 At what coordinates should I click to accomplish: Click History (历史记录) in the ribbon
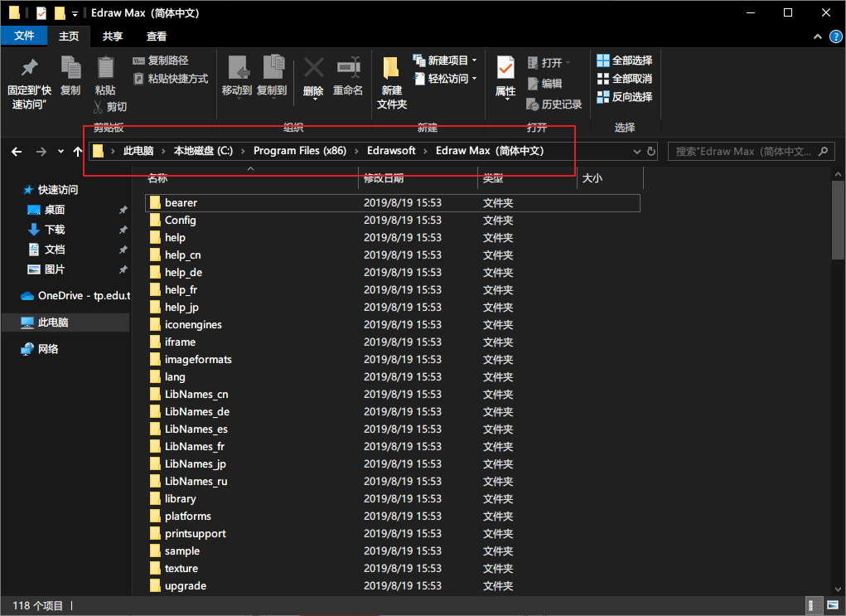coord(554,104)
